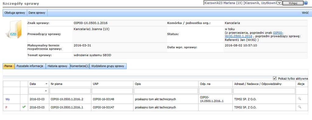Image resolution: width=312 pixels, height=120 pixels.
Task: Click the Wróć link
Action: point(305,13)
